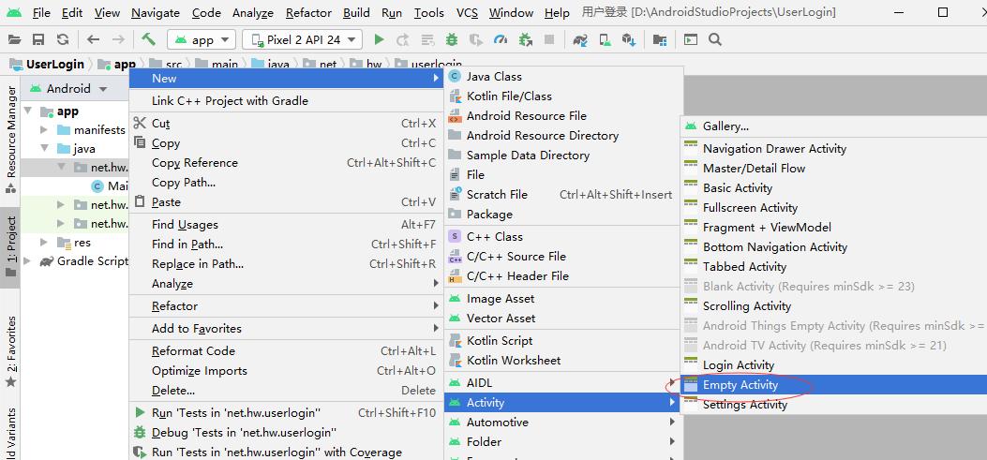Expand the res folder arrow
Image resolution: width=987 pixels, height=460 pixels.
click(44, 243)
